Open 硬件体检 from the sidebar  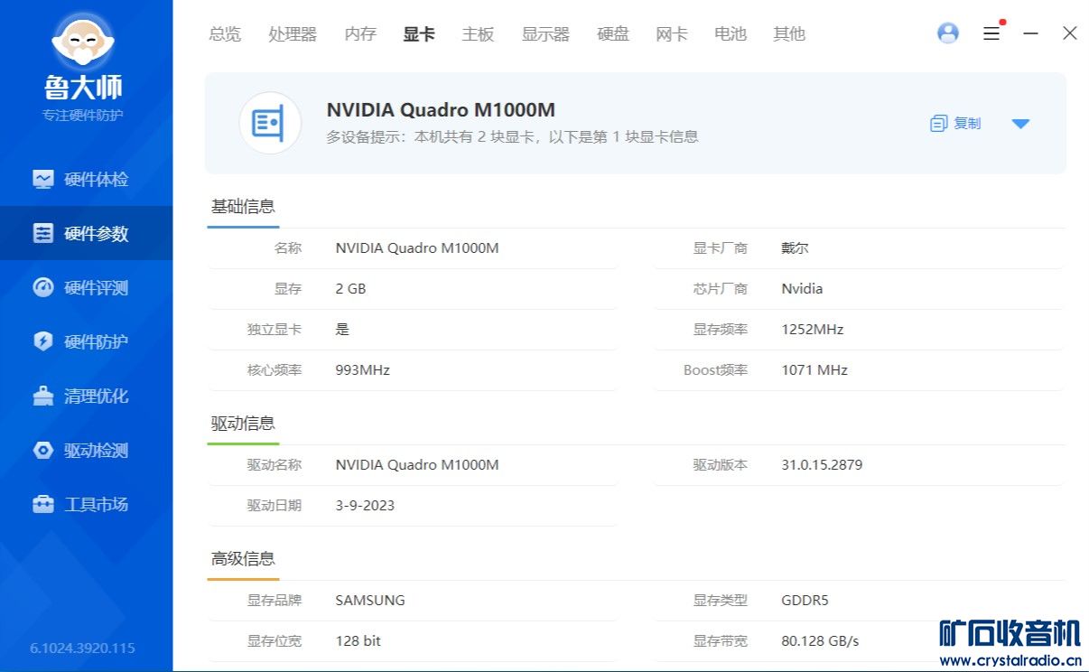pos(86,179)
